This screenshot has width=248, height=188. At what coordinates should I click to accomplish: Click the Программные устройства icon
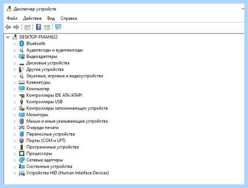pos(21,147)
